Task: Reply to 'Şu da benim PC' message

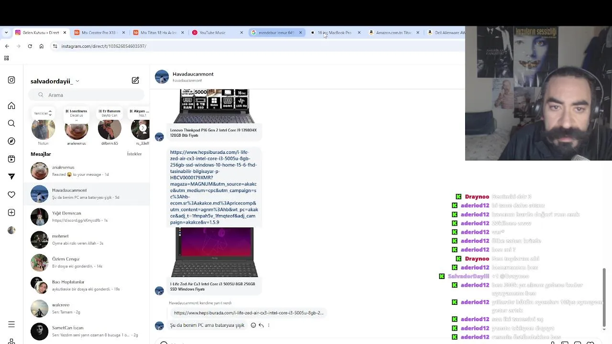Action: [x=261, y=325]
